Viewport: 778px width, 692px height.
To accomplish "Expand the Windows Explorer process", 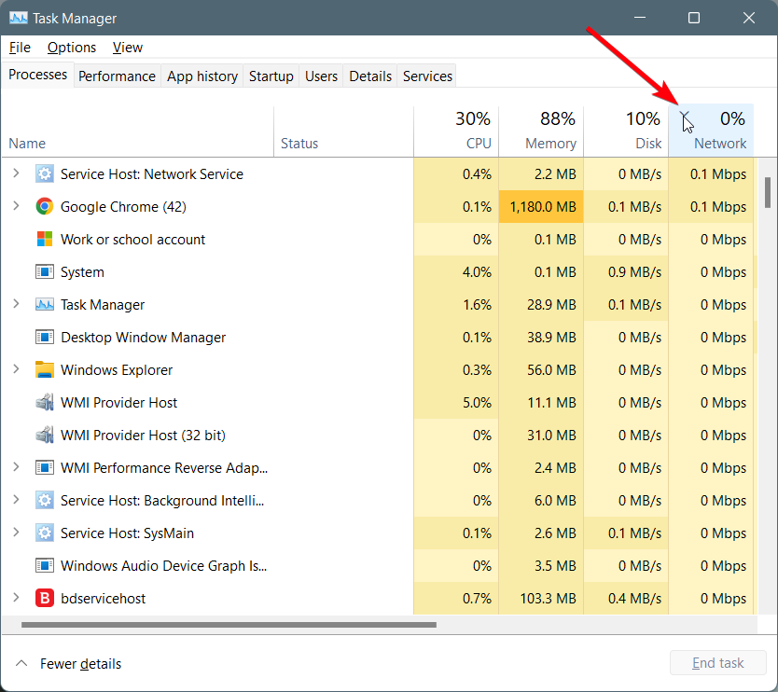I will pos(16,369).
